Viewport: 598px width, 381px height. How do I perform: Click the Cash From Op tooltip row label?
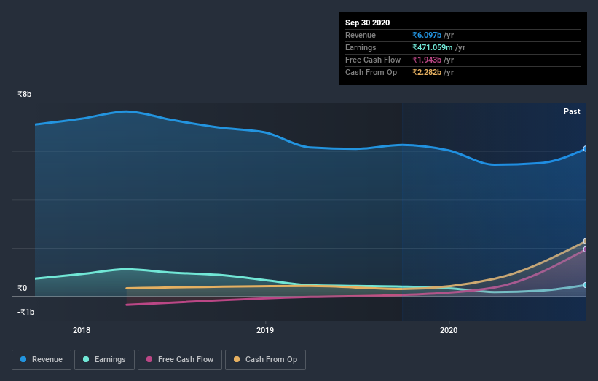pyautogui.click(x=371, y=72)
